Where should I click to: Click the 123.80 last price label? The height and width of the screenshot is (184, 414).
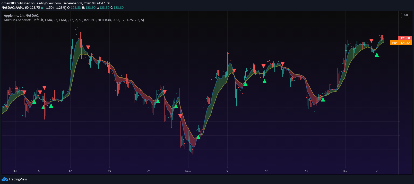click(405, 38)
